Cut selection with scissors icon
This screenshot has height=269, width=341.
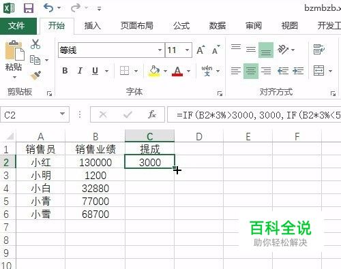[x=35, y=44]
